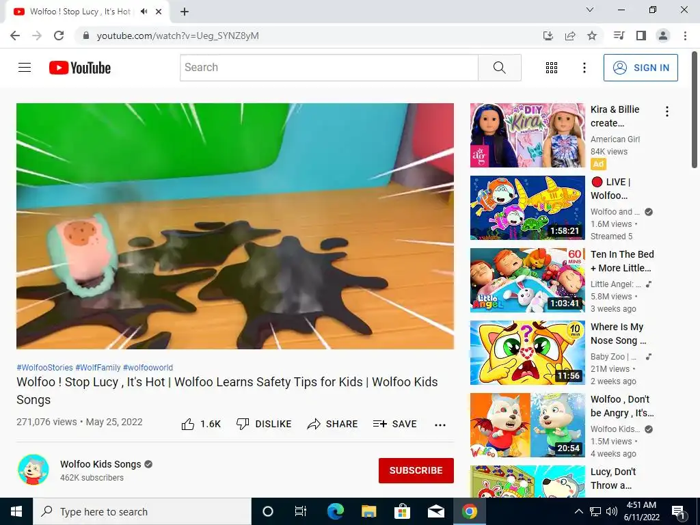Screen dimensions: 700x525
Task: Open Chrome tab search chevron
Action: pyautogui.click(x=590, y=10)
